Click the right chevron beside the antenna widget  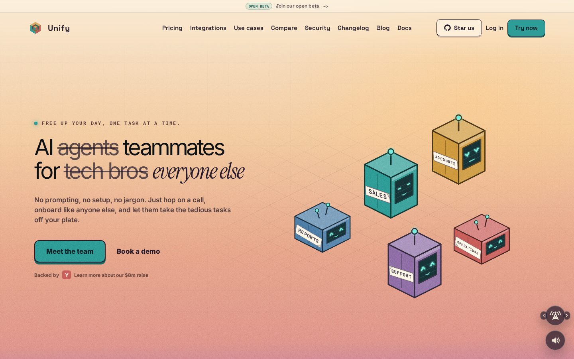click(567, 316)
